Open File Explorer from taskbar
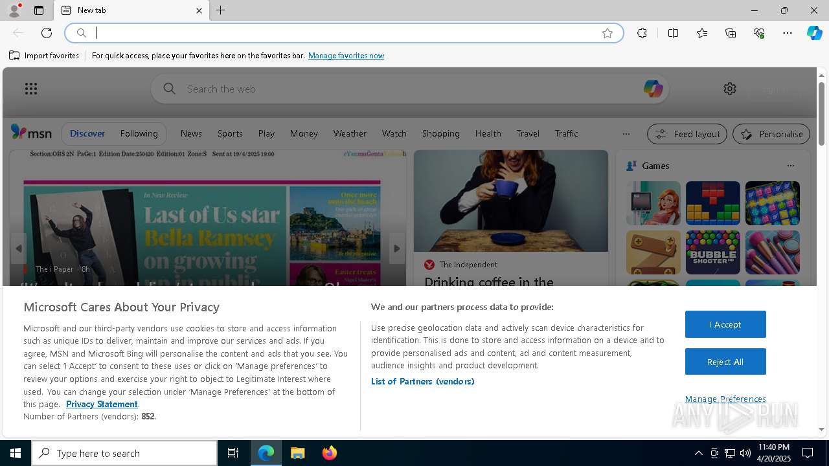Image resolution: width=829 pixels, height=466 pixels. [298, 453]
